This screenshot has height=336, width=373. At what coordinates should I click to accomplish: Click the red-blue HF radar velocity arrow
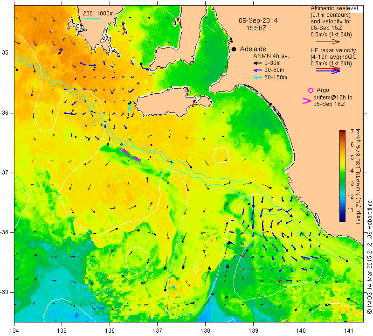click(x=328, y=70)
